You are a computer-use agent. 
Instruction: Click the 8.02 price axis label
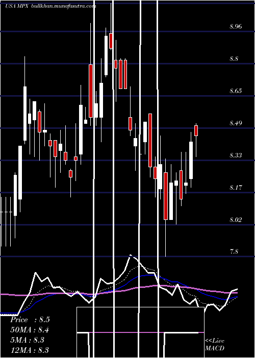(236, 220)
